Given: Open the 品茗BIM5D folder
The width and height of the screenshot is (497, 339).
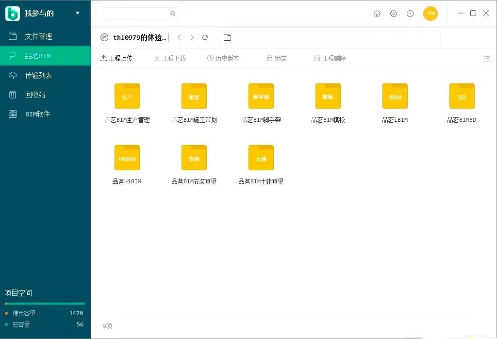Looking at the screenshot, I should tap(462, 97).
